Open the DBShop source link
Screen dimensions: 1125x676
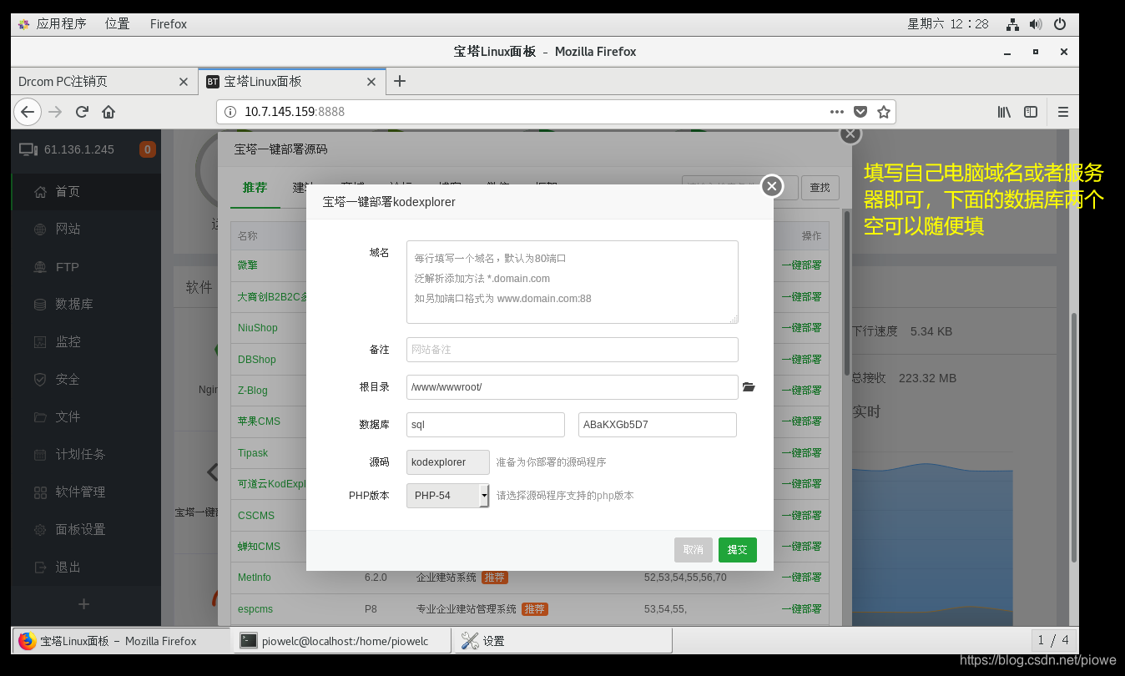(257, 360)
